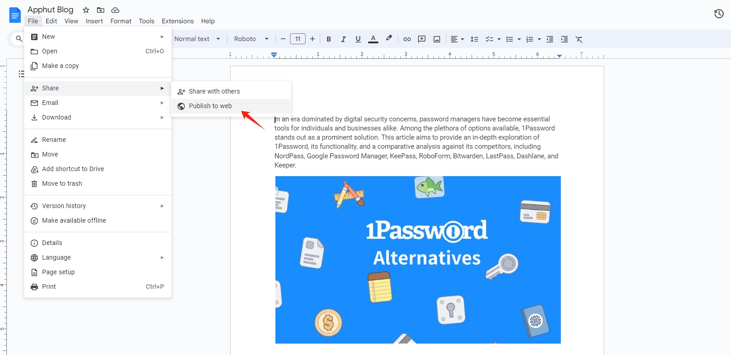Screen dimensions: 731x355
Task: Select Make available offline
Action: point(98,220)
